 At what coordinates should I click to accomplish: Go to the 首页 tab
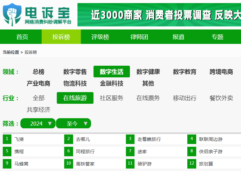[22, 37]
